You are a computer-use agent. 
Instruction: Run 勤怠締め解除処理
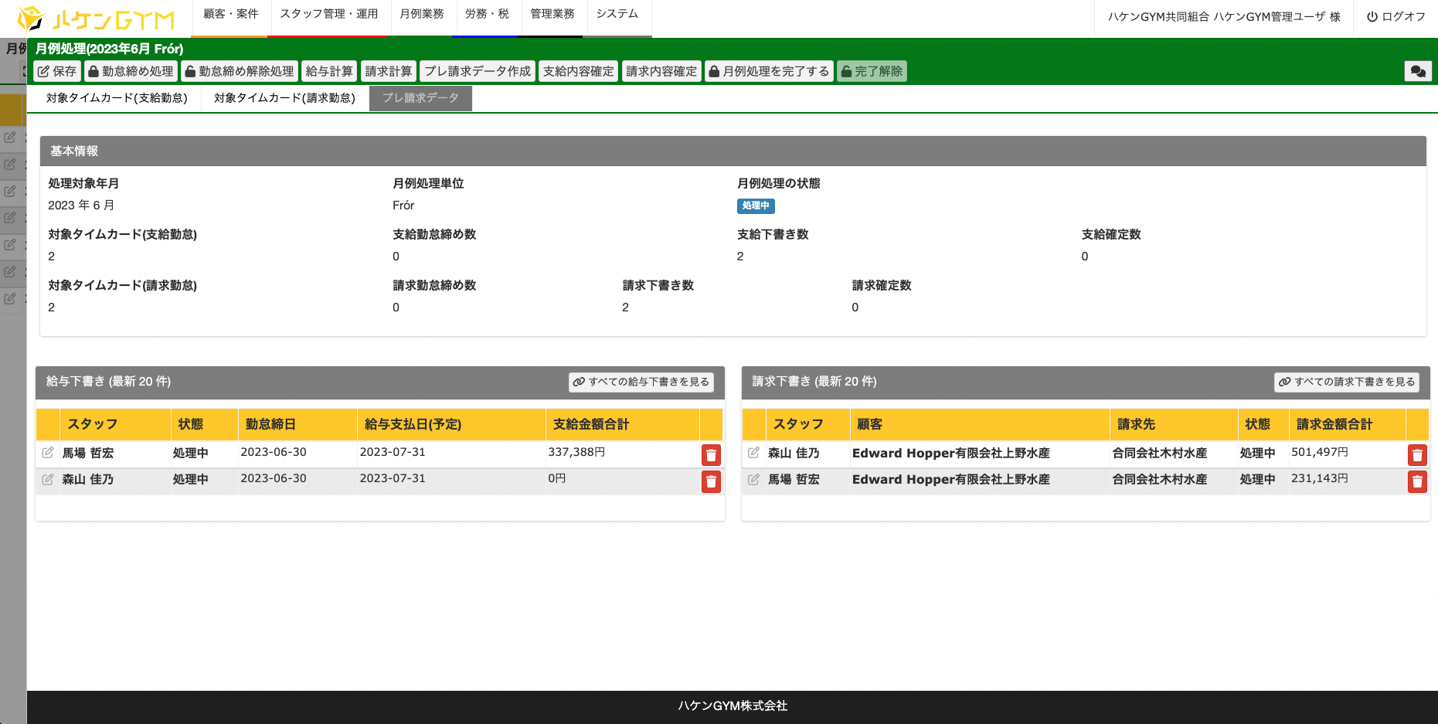239,71
